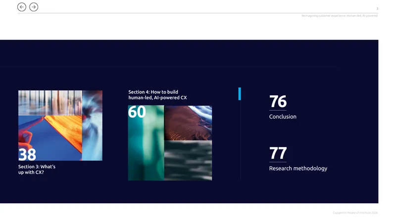Open Section 3 collage thumbnail image

(x=60, y=125)
